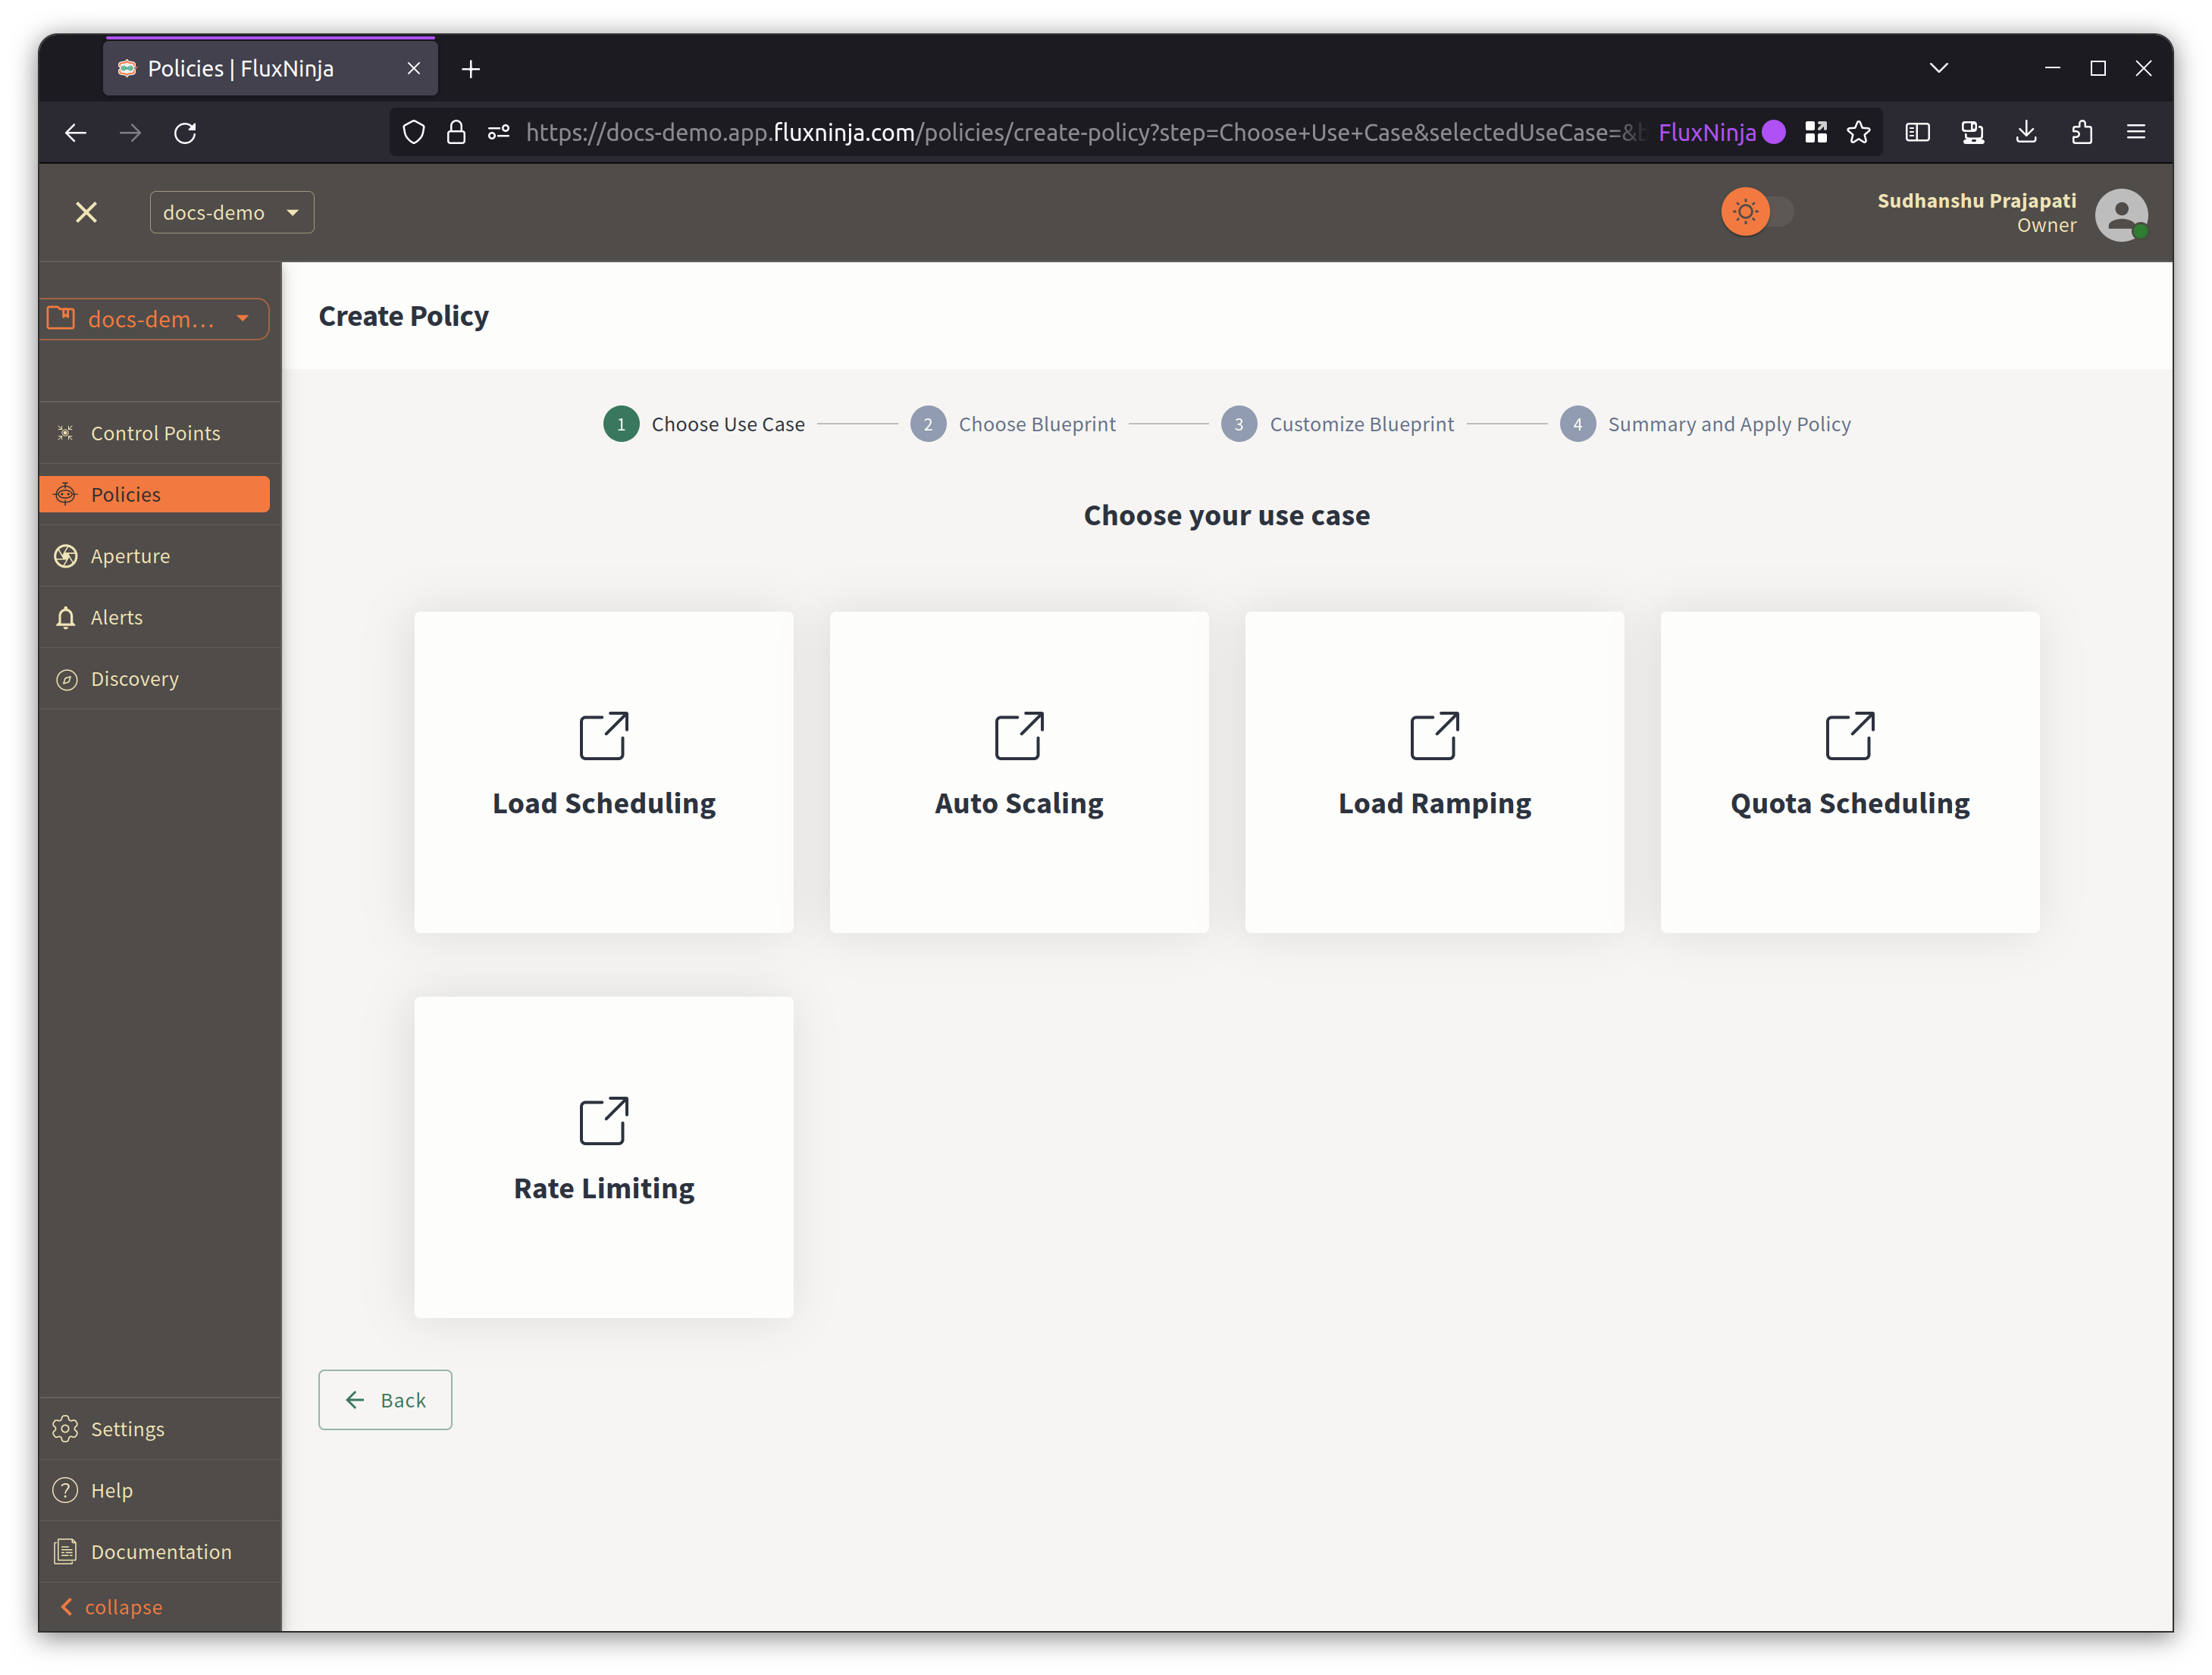Click the Discovery sidebar icon
The height and width of the screenshot is (1675, 2212).
65,679
